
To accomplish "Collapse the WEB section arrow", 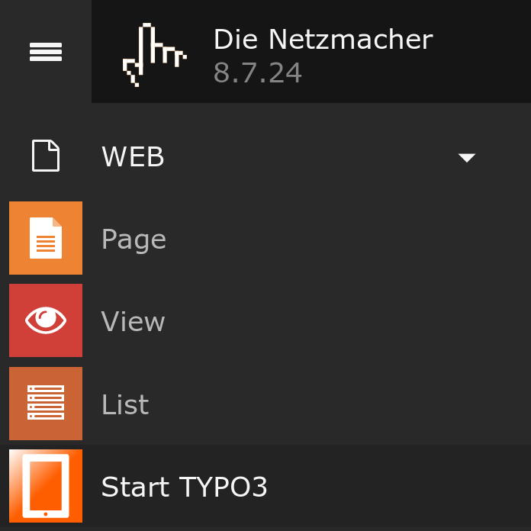I will (x=467, y=158).
